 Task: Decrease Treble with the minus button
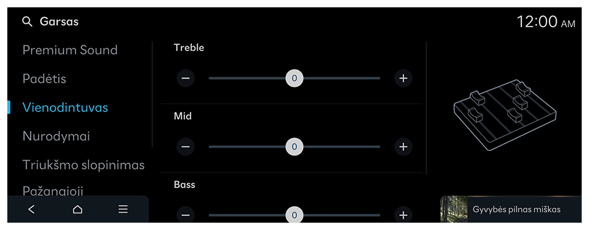tap(186, 78)
